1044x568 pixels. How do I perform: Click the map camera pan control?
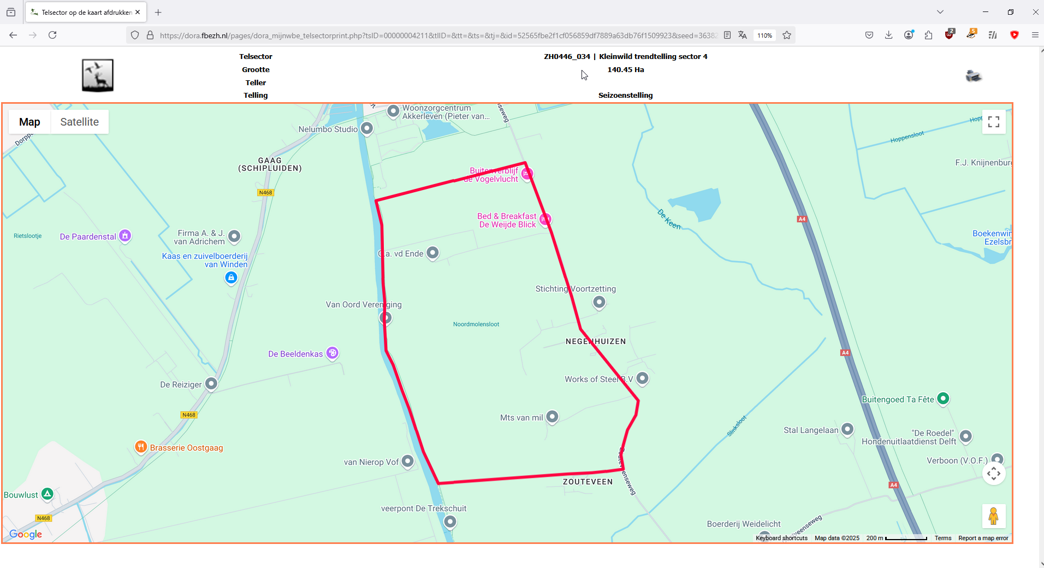(x=994, y=474)
